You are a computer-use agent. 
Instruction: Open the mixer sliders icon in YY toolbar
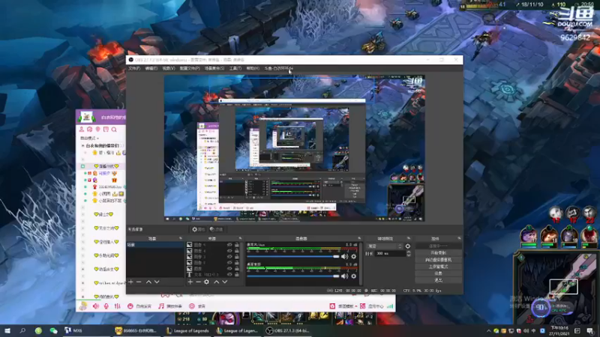click(118, 306)
